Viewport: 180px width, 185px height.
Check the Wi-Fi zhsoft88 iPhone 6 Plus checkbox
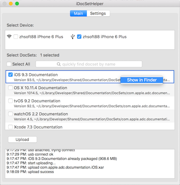16,37
